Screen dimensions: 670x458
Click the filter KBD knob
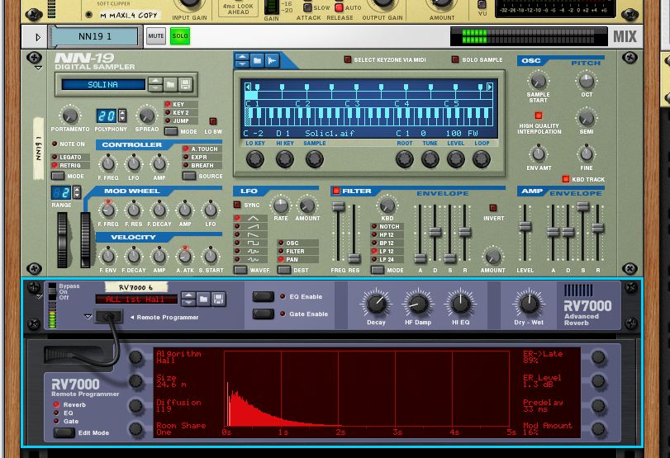(387, 205)
